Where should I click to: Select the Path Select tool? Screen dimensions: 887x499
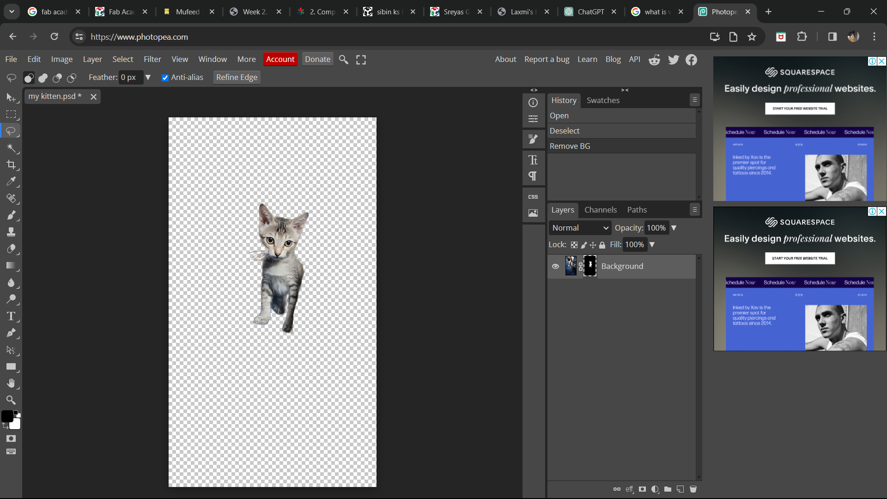click(x=11, y=350)
